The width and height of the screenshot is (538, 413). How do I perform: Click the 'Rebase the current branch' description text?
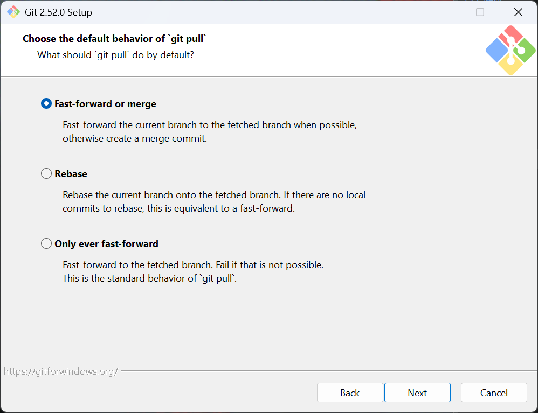coord(213,194)
